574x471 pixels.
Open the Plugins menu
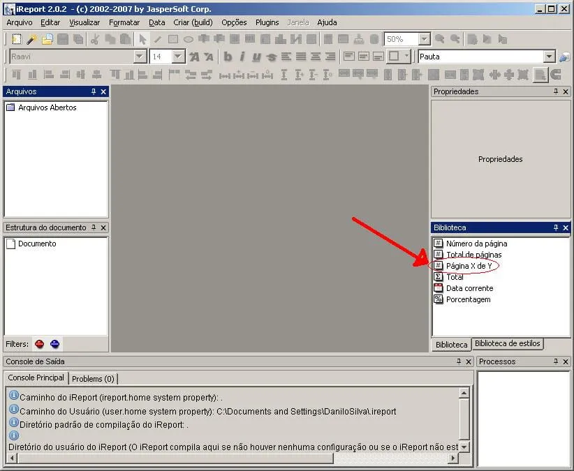pos(267,22)
